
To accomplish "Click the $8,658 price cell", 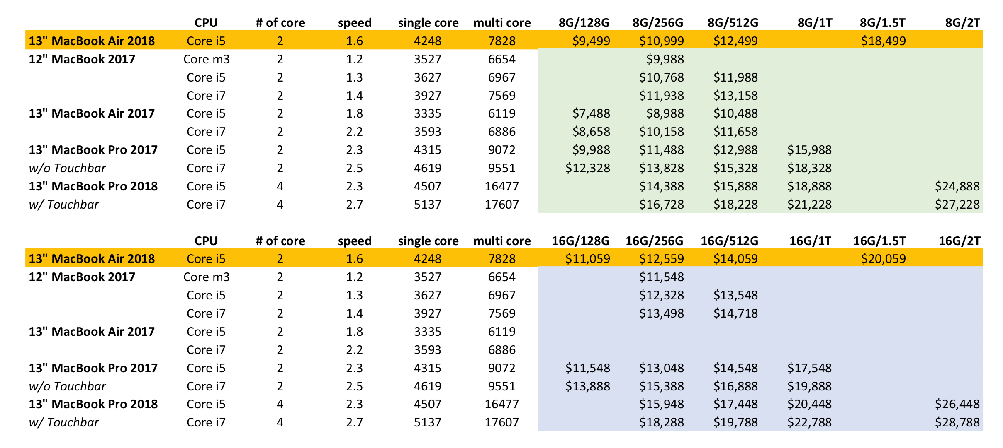I will click(x=591, y=132).
